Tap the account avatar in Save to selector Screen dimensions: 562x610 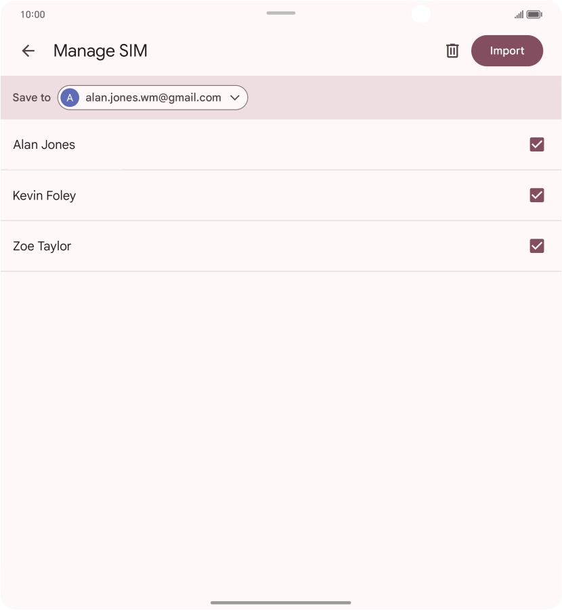[70, 97]
